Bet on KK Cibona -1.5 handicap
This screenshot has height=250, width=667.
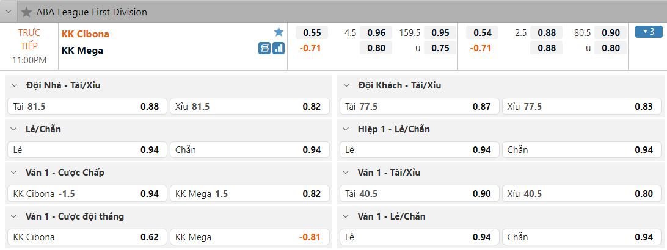point(86,194)
